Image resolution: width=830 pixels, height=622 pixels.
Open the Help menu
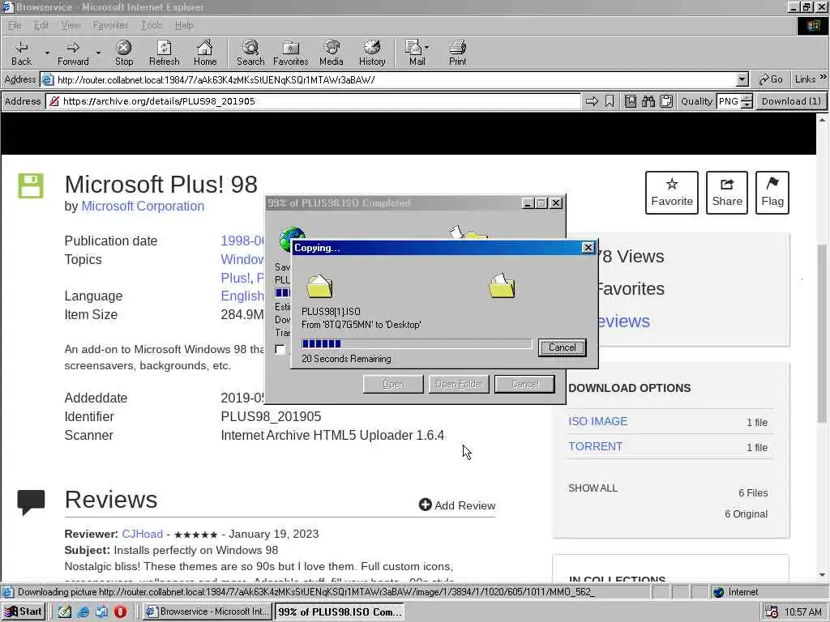click(184, 25)
